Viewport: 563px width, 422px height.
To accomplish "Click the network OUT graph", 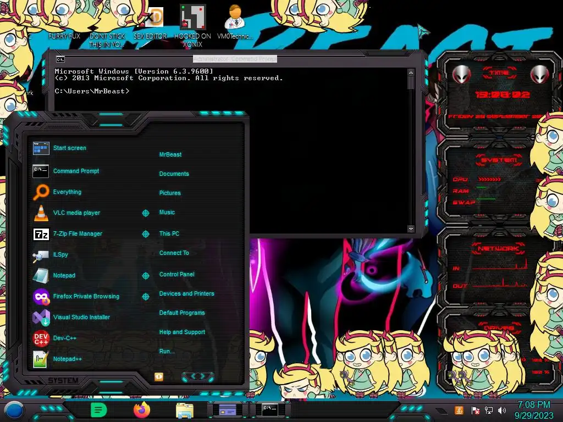I will tap(500, 283).
